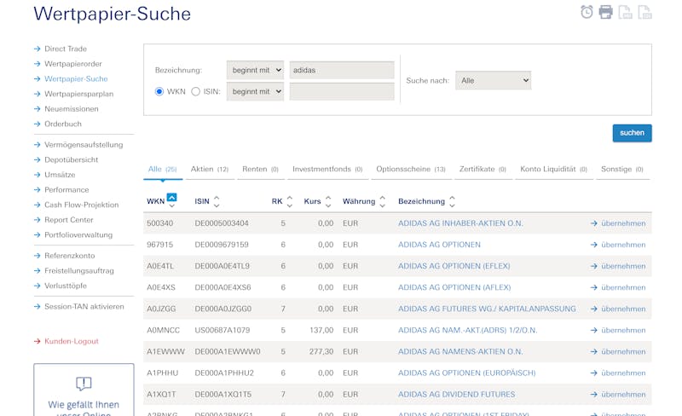The height and width of the screenshot is (416, 682).
Task: Open ADIDAS AG OPTIONEN (EUROPÄISCH) link
Action: tap(466, 373)
